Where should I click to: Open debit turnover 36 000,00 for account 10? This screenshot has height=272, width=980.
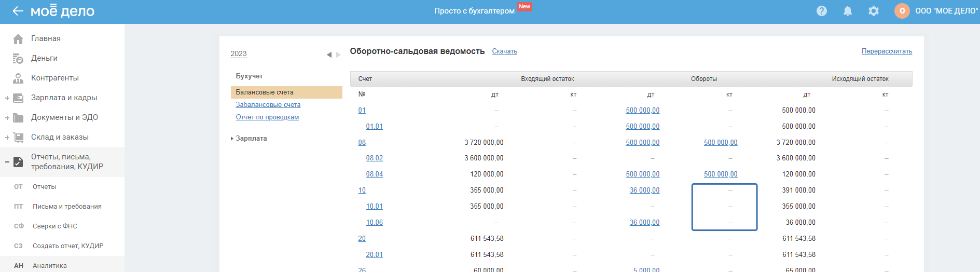[645, 191]
